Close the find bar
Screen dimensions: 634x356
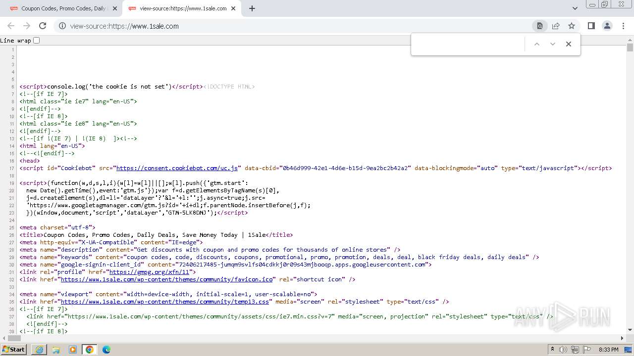569,44
